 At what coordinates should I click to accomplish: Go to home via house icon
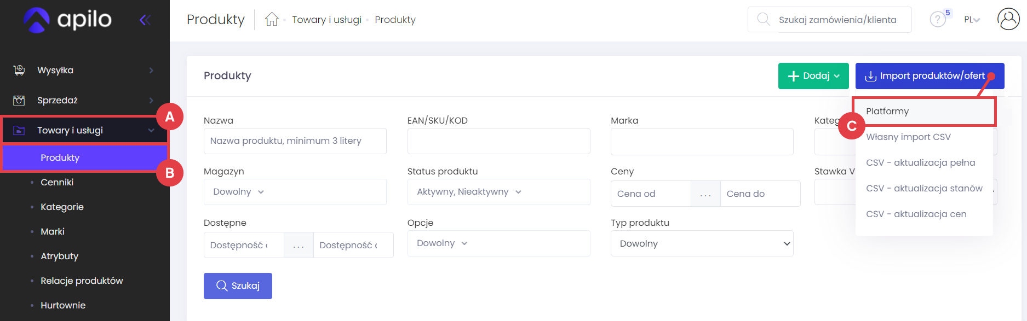pyautogui.click(x=272, y=20)
